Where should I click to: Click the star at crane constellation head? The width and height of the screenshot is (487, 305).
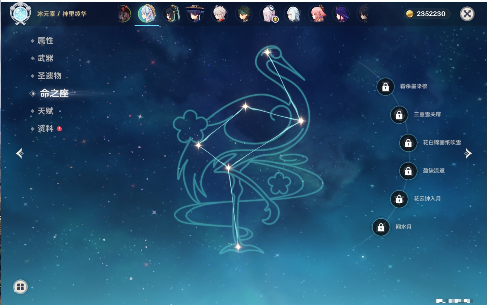pos(267,52)
